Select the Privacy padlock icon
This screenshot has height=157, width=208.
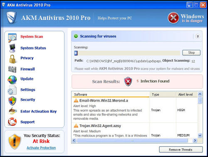coord(12,59)
